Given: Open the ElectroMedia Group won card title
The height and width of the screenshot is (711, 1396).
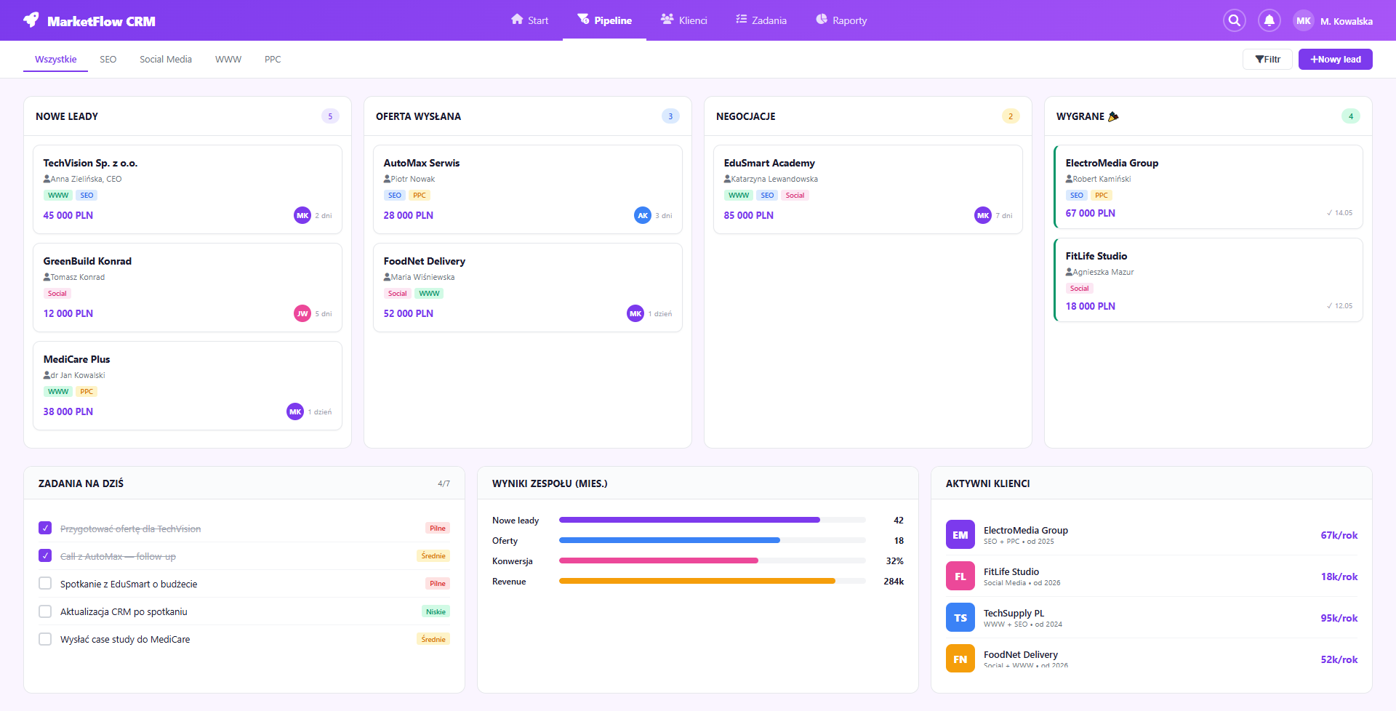Looking at the screenshot, I should tap(1112, 163).
